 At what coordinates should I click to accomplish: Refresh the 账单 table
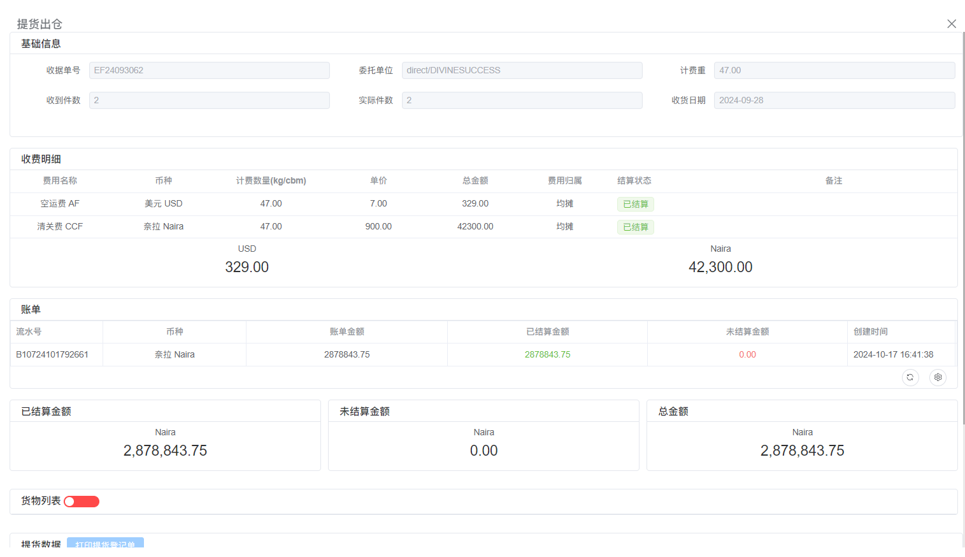click(910, 377)
